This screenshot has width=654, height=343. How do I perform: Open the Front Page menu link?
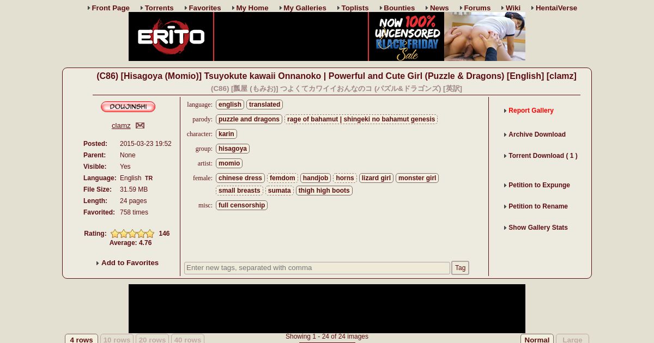pyautogui.click(x=111, y=8)
